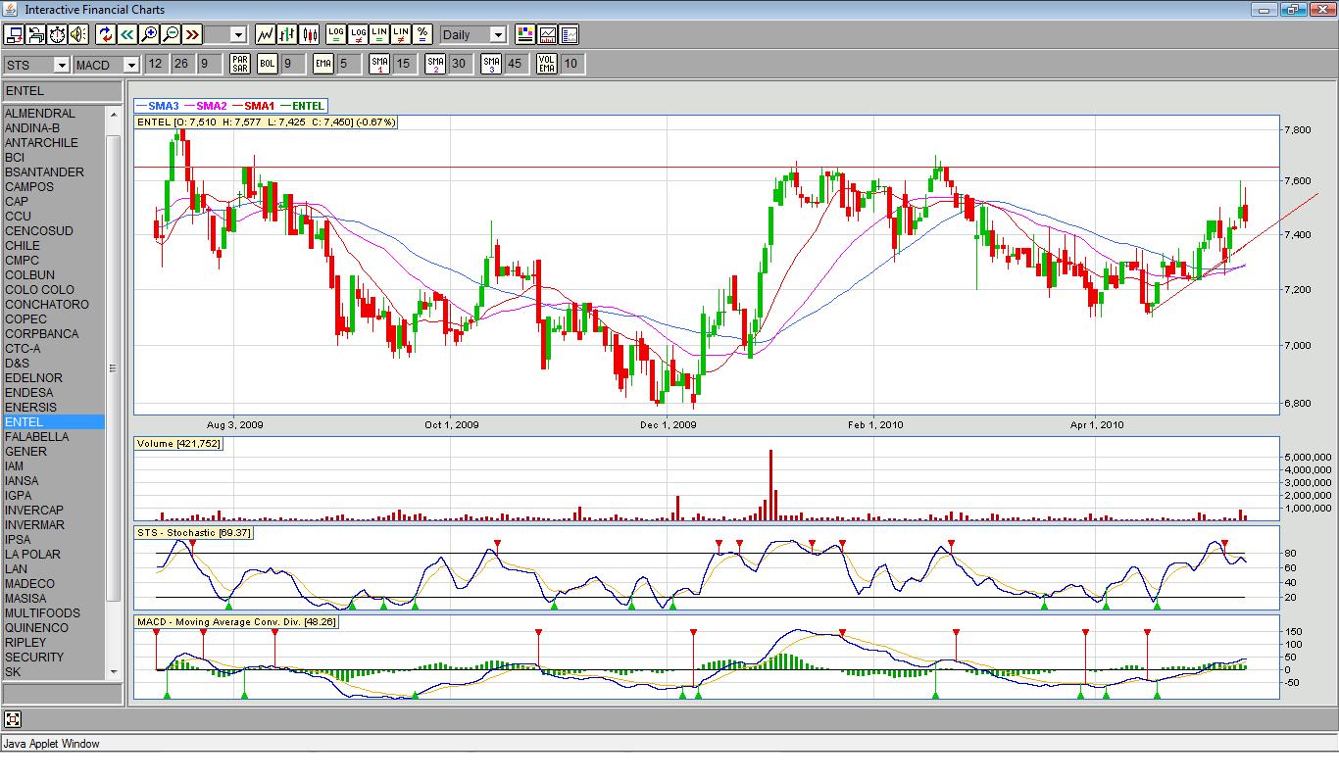
Task: Toggle the BOL Bollinger bands indicator
Action: pos(268,64)
